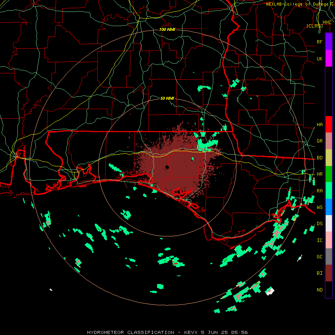The height and width of the screenshot is (335, 335).
Task: Select the light pink IC legend swatch
Action: [x=329, y=240]
